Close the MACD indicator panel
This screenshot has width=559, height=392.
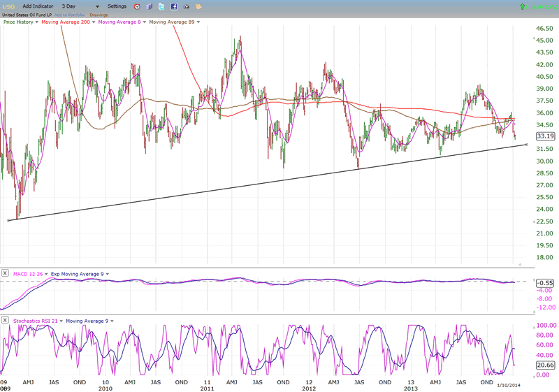click(x=6, y=273)
